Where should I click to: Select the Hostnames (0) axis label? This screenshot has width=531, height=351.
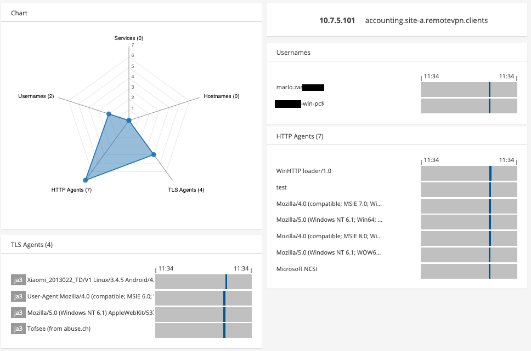pyautogui.click(x=221, y=96)
